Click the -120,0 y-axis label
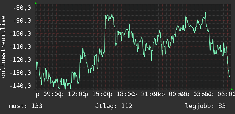Viewport: 235px width, 114px height. click(20, 60)
